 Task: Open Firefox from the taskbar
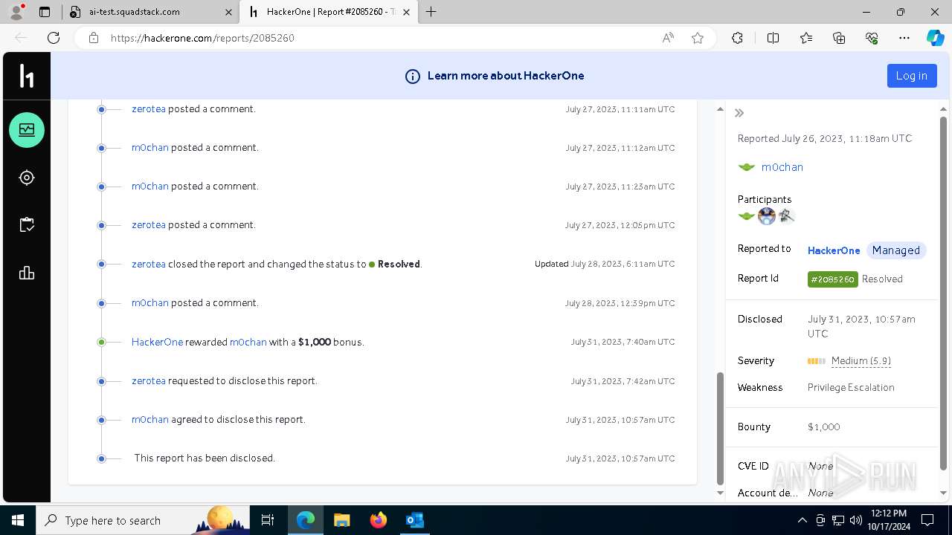pyautogui.click(x=378, y=520)
